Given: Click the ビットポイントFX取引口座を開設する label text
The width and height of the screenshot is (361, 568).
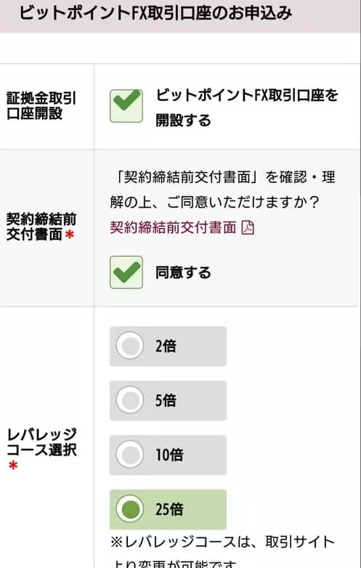Looking at the screenshot, I should point(247,108).
